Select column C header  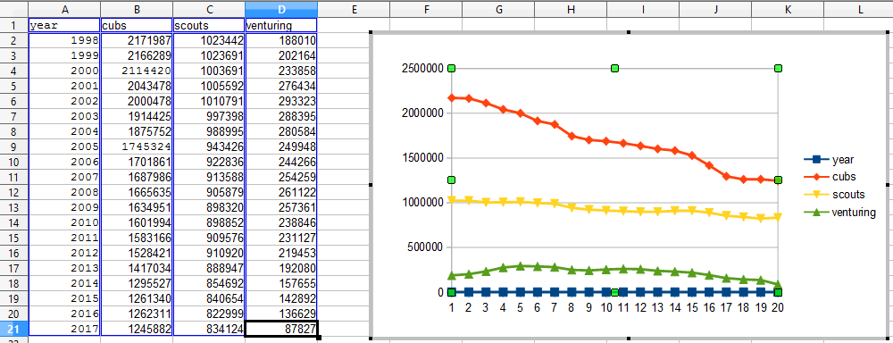click(209, 9)
